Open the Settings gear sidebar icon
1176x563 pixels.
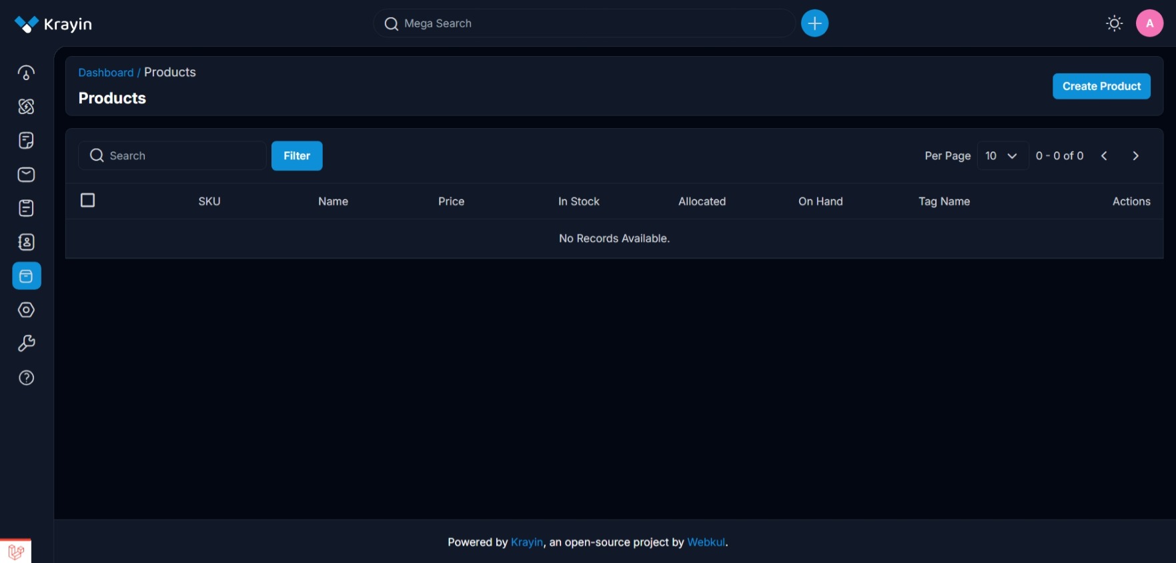pyautogui.click(x=26, y=310)
